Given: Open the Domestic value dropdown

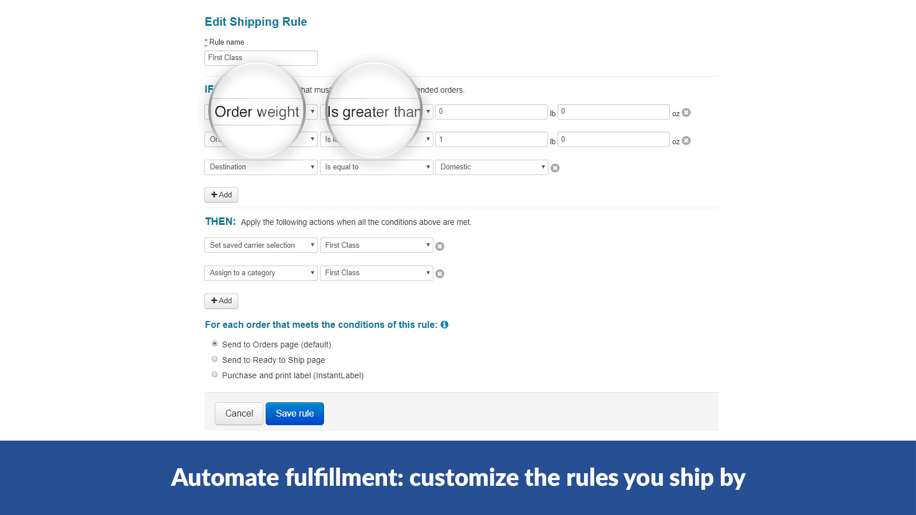Looking at the screenshot, I should (x=492, y=167).
